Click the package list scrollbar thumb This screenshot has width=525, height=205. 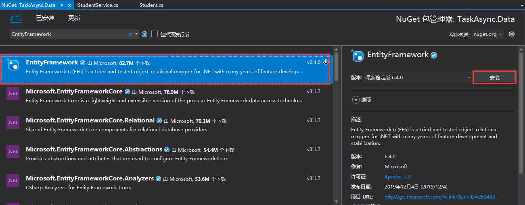[337, 66]
